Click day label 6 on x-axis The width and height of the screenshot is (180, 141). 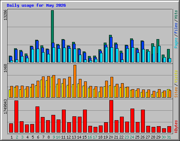[38, 137]
